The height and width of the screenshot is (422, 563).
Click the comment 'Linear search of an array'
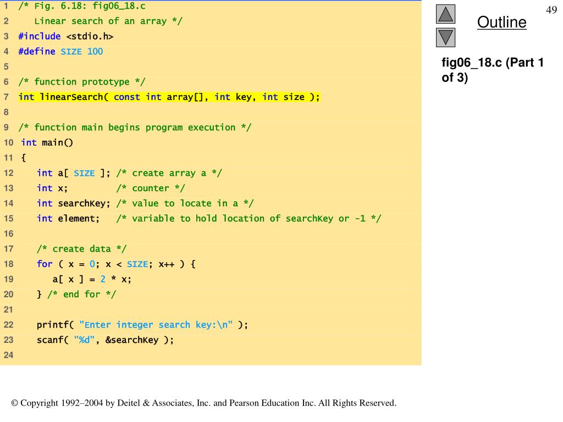click(x=108, y=21)
